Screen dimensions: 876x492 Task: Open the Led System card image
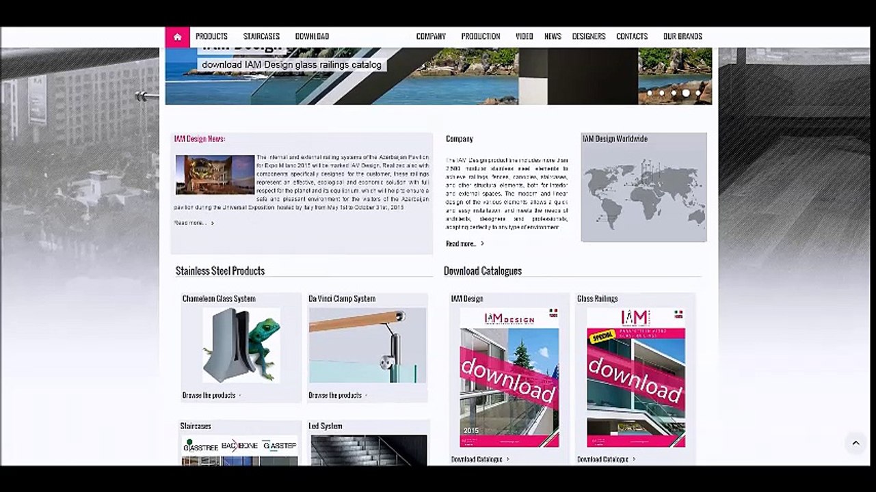tap(369, 450)
